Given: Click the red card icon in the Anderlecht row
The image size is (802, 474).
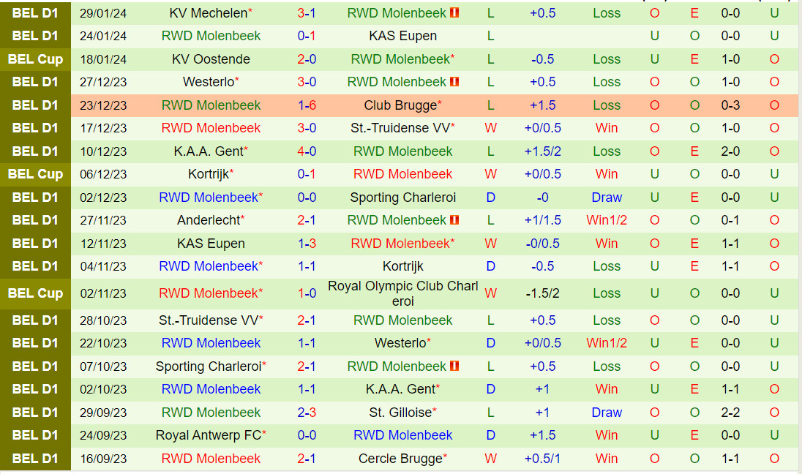Looking at the screenshot, I should pyautogui.click(x=454, y=220).
